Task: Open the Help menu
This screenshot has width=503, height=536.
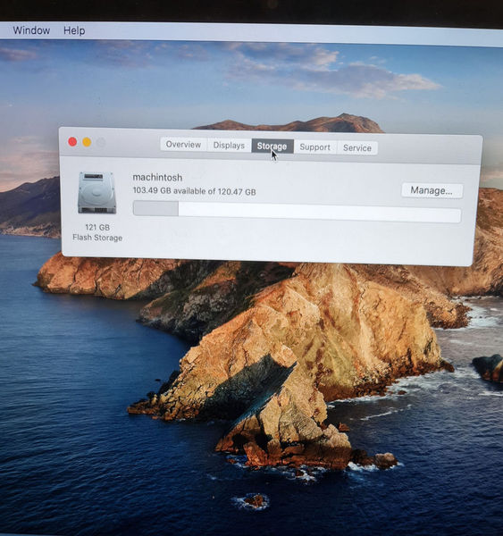Action: pyautogui.click(x=74, y=30)
